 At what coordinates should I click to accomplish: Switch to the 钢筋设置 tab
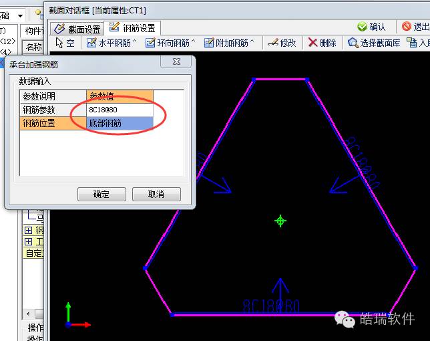[x=132, y=27]
